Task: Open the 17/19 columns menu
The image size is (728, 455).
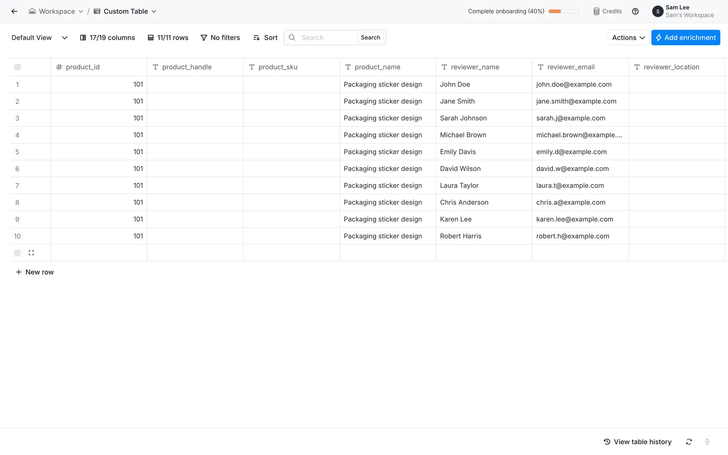Action: 107,38
